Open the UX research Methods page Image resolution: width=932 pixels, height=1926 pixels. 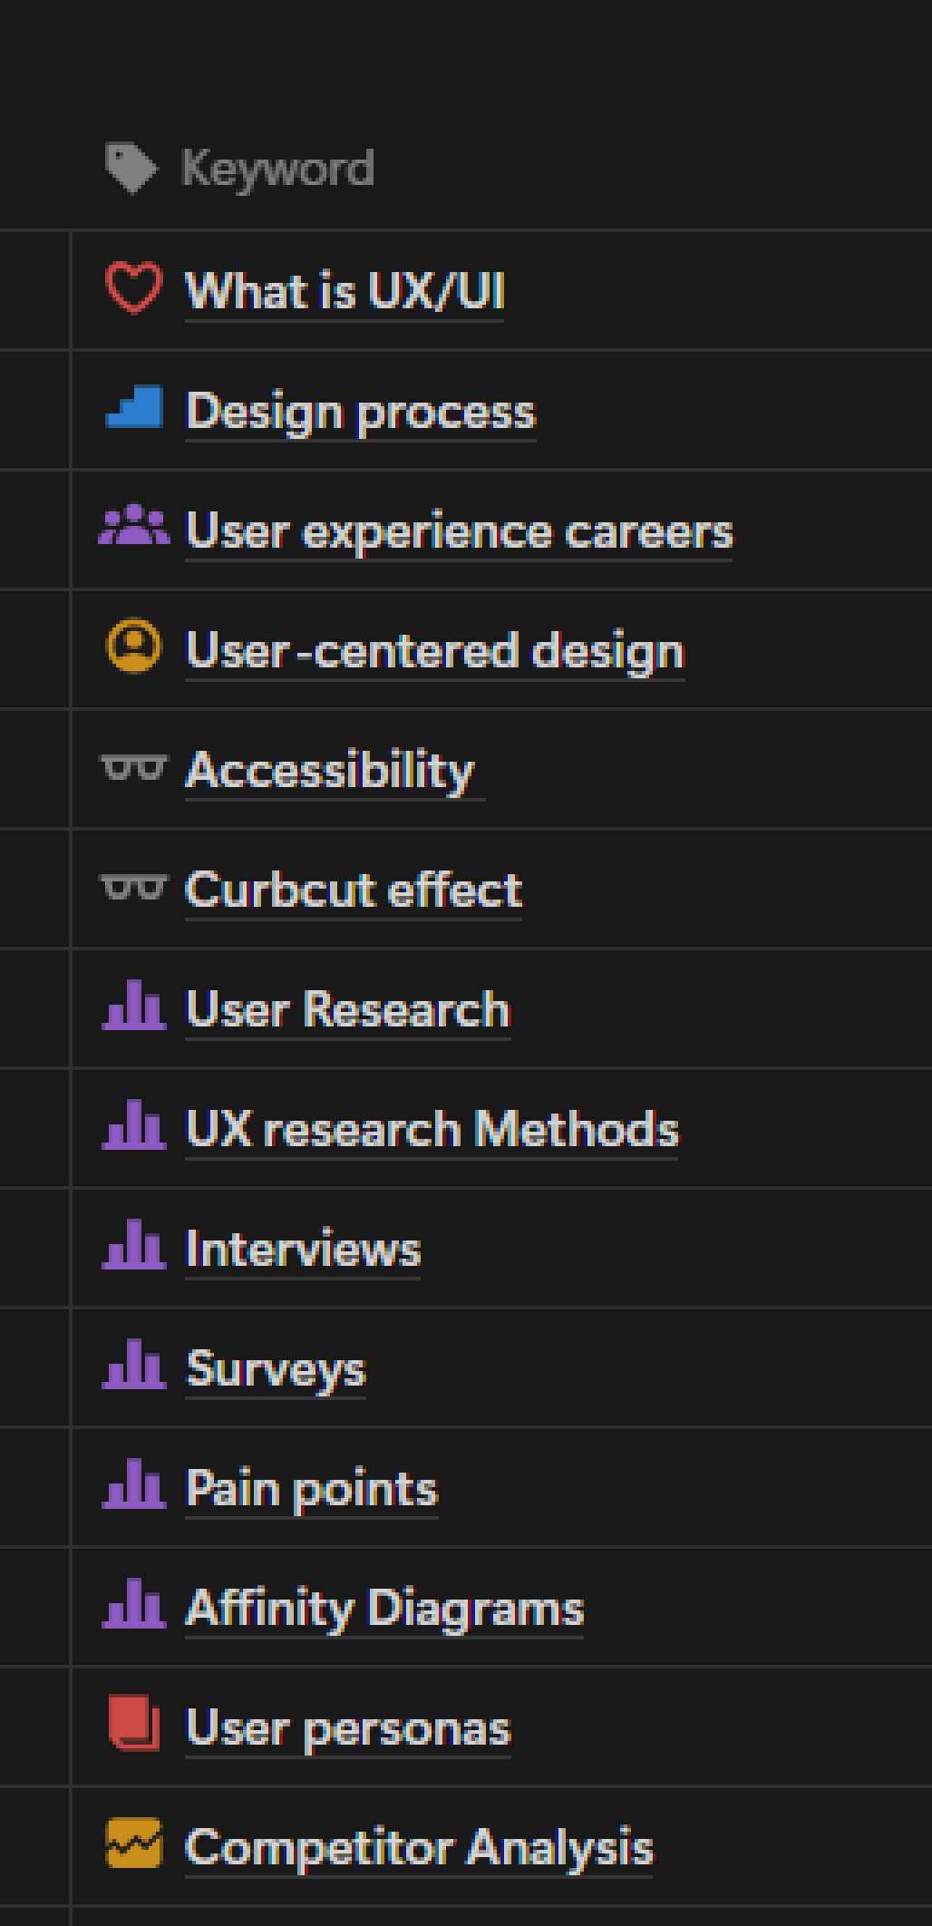coord(432,1129)
